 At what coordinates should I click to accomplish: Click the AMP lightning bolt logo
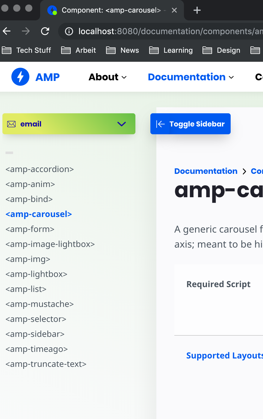point(20,77)
